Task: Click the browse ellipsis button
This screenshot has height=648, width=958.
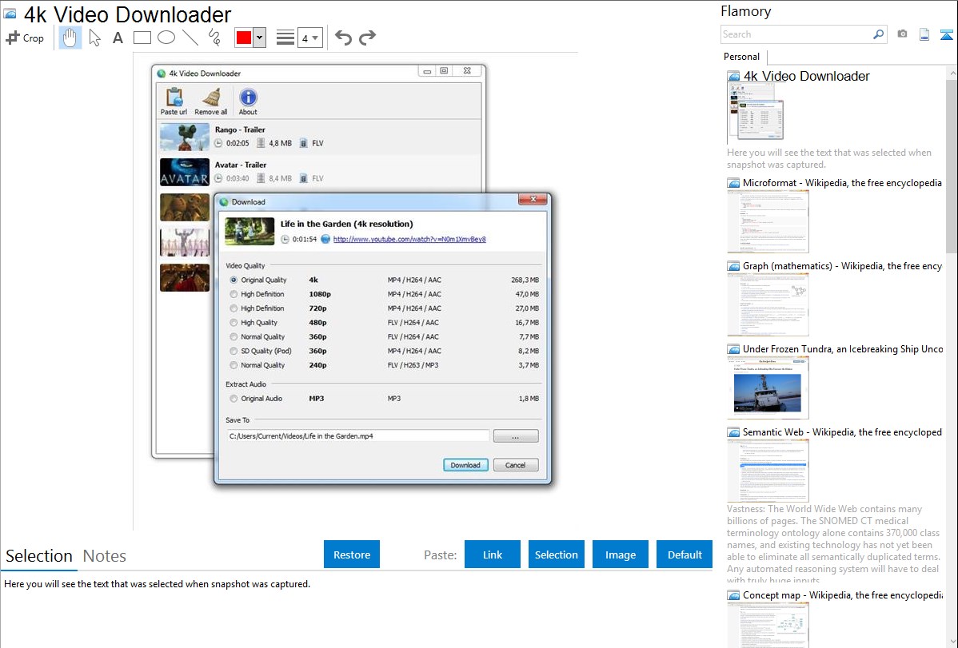Action: pyautogui.click(x=516, y=436)
